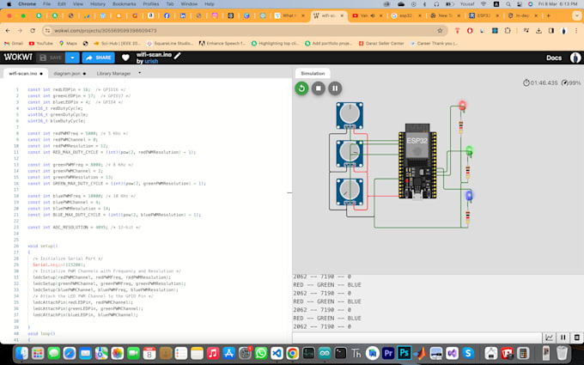Clear the serial monitor output
Viewport: 584px width, 365px height.
click(575, 338)
